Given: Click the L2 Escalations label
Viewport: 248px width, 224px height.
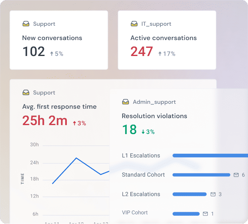Looking at the screenshot, I should point(141,194).
